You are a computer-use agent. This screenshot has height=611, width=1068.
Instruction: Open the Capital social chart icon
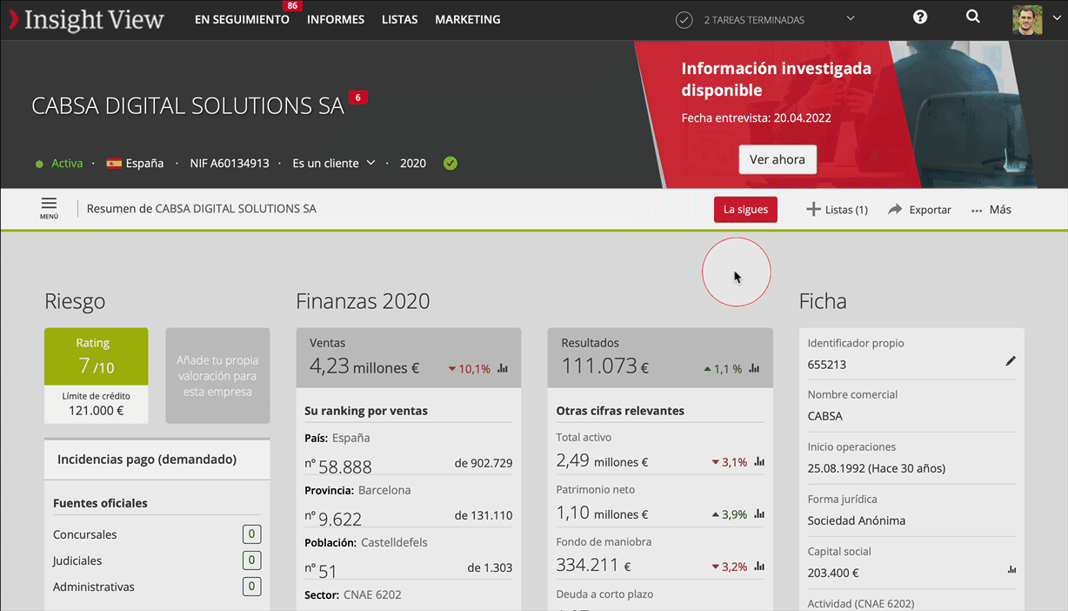point(1011,570)
